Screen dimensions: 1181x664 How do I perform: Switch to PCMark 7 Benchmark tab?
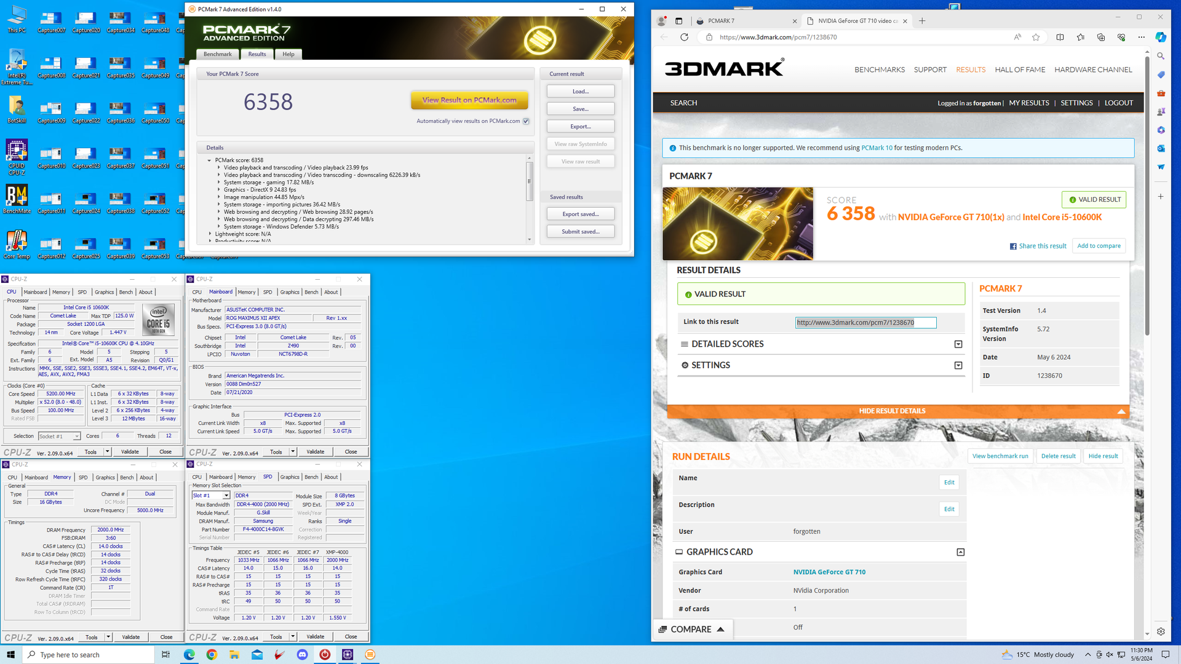(218, 54)
